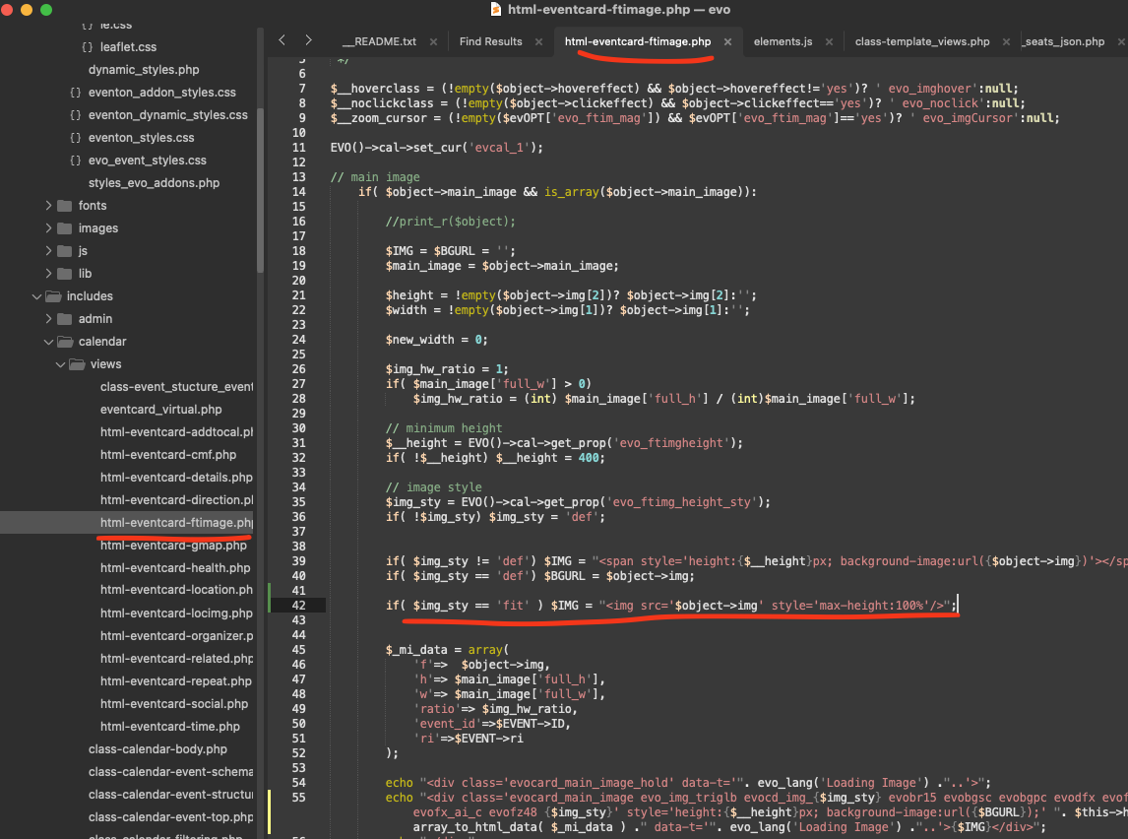Collapse the views folder in sidebar
1128x839 pixels.
(x=61, y=364)
